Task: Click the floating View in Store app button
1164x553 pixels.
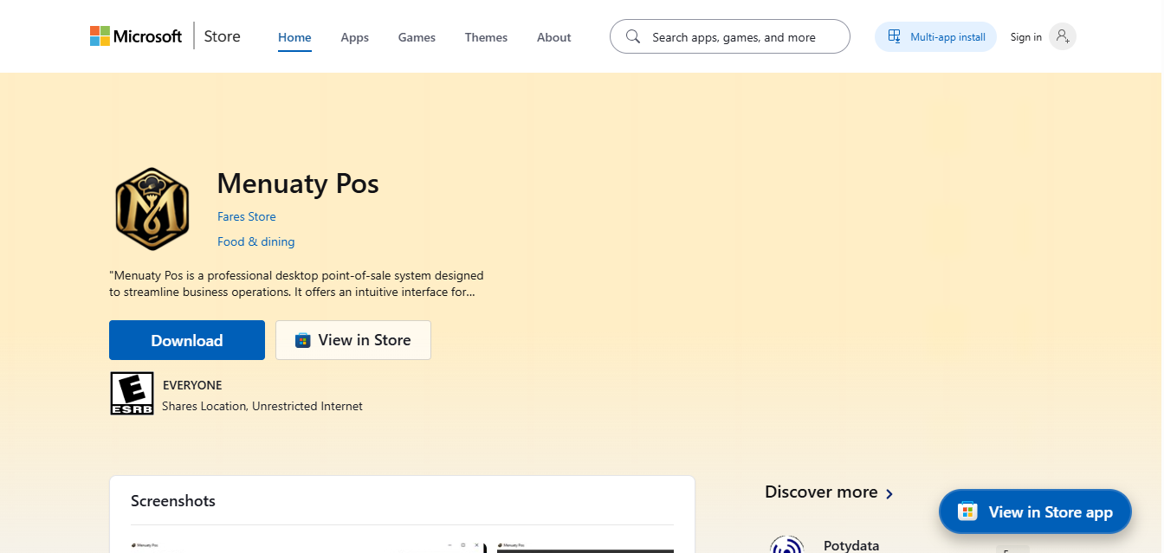Action: click(1036, 512)
